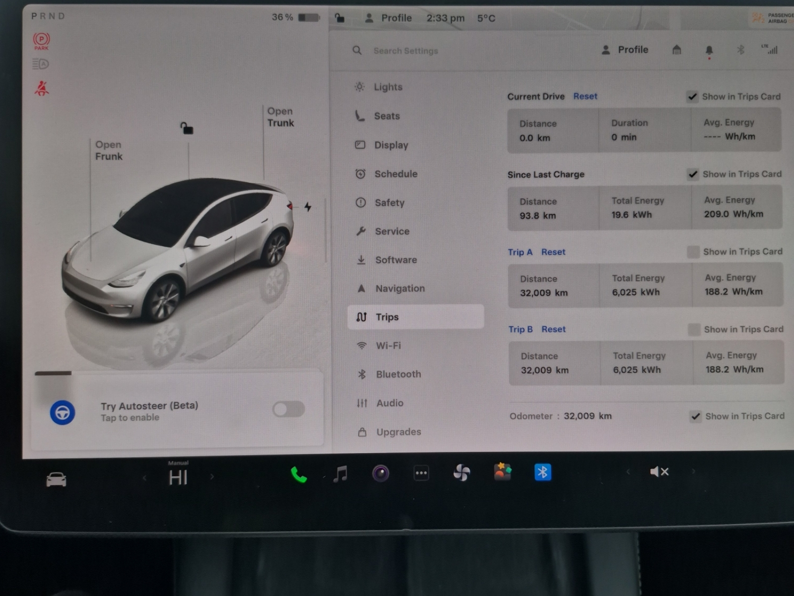
Task: Open the Toybox arcade icon
Action: [x=502, y=472]
